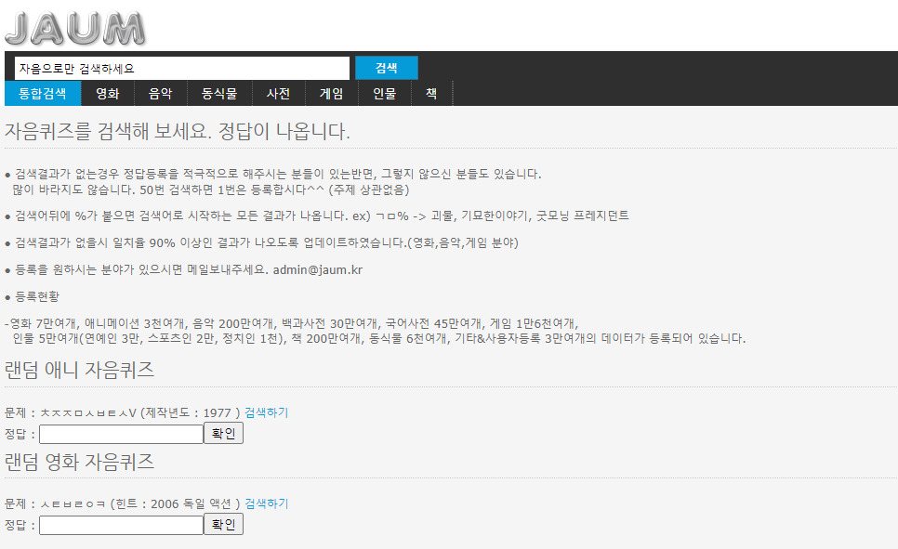Go to the 동식물 tab
The height and width of the screenshot is (549, 898).
point(219,93)
